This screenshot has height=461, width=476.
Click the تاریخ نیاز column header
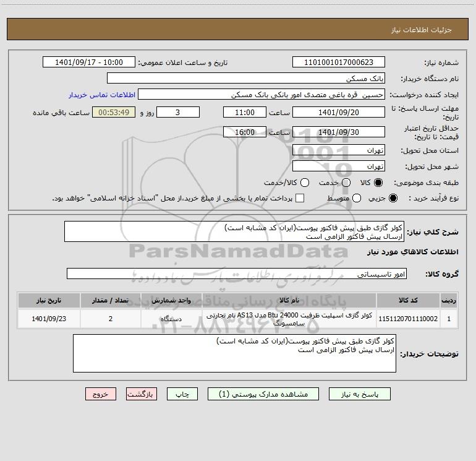pos(49,300)
